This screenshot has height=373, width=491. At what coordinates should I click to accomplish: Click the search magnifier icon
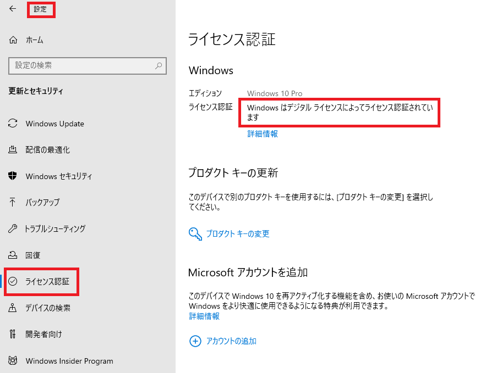pos(159,65)
